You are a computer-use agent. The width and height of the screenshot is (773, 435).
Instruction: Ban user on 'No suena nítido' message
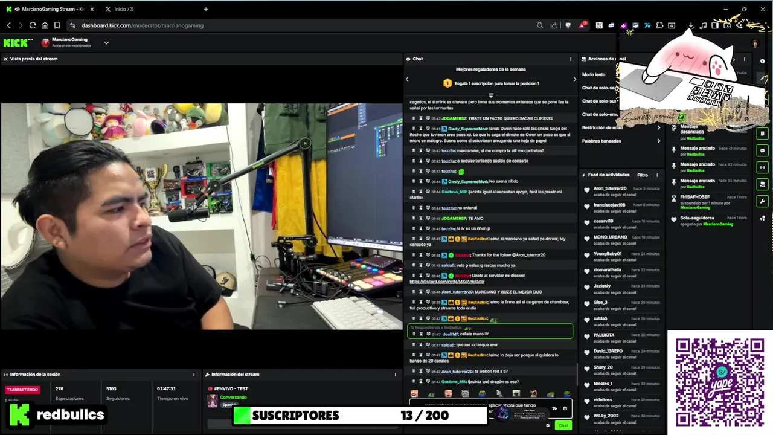tap(428, 181)
